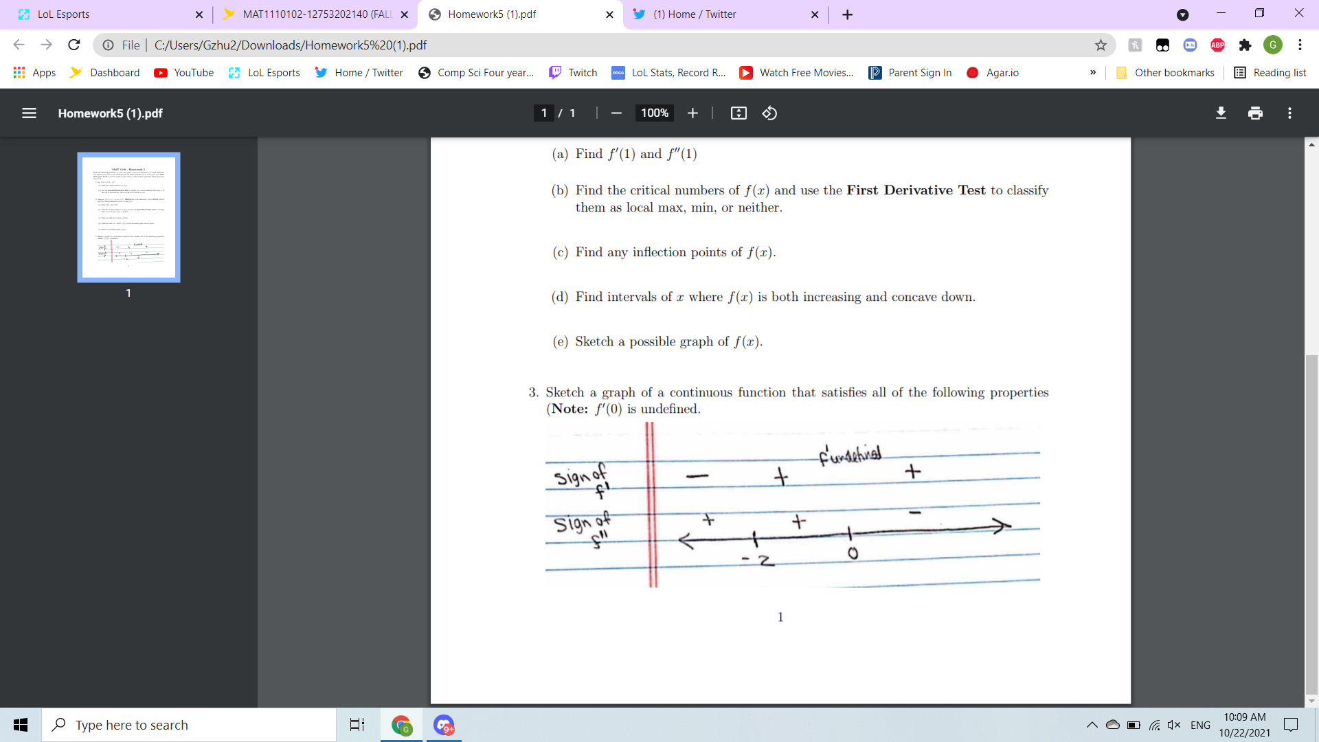Fit the PDF to the page
The width and height of the screenshot is (1319, 742).
tap(739, 113)
